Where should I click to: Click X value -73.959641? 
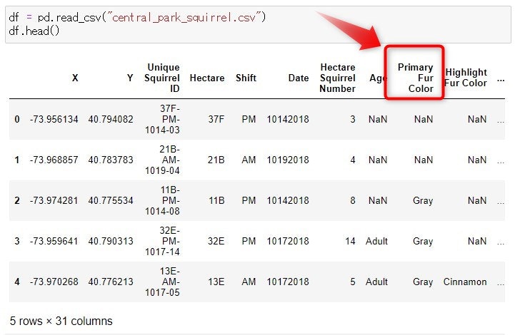click(54, 241)
